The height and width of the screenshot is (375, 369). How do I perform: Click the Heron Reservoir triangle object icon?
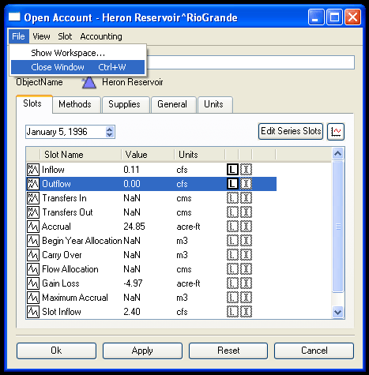(88, 82)
